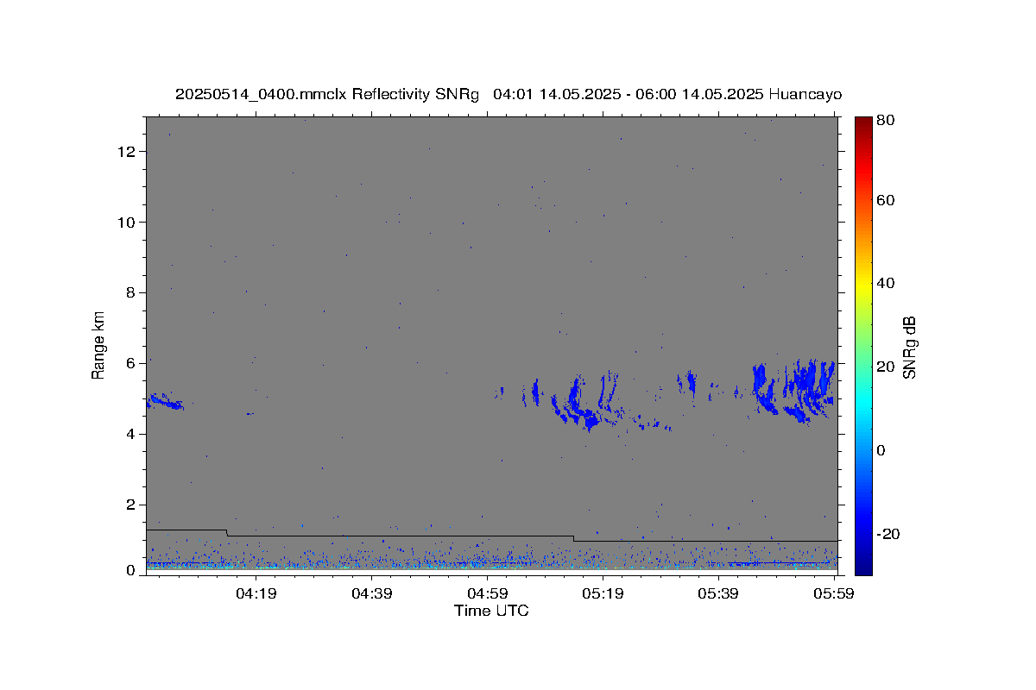
Task: Click the 60 value on the colorbar scale
Action: pyautogui.click(x=888, y=201)
